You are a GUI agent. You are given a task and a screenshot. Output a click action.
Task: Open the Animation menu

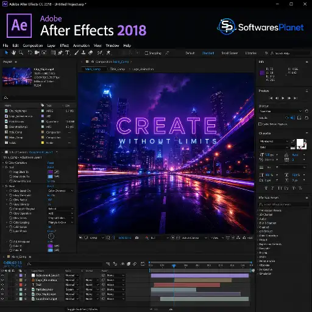coord(81,46)
